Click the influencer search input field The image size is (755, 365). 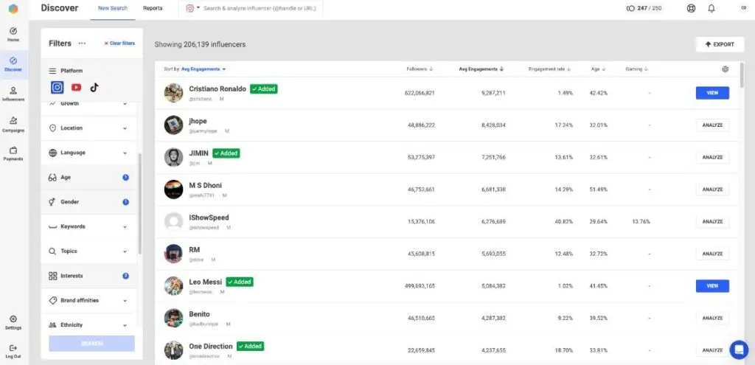265,8
